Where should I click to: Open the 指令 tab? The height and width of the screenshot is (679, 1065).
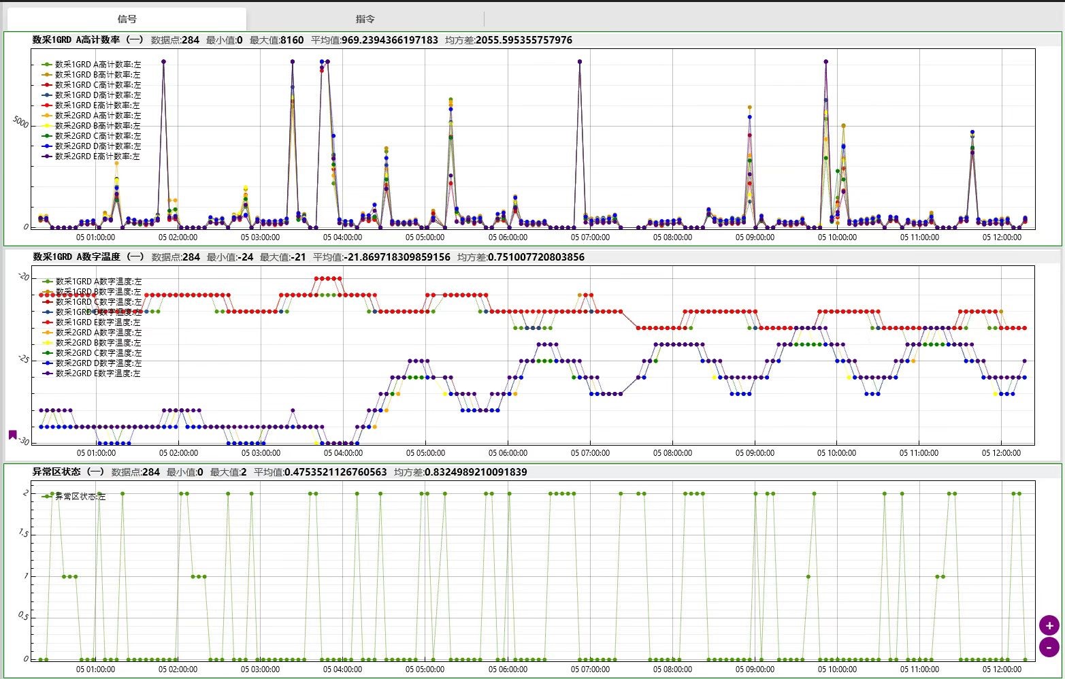pyautogui.click(x=365, y=19)
